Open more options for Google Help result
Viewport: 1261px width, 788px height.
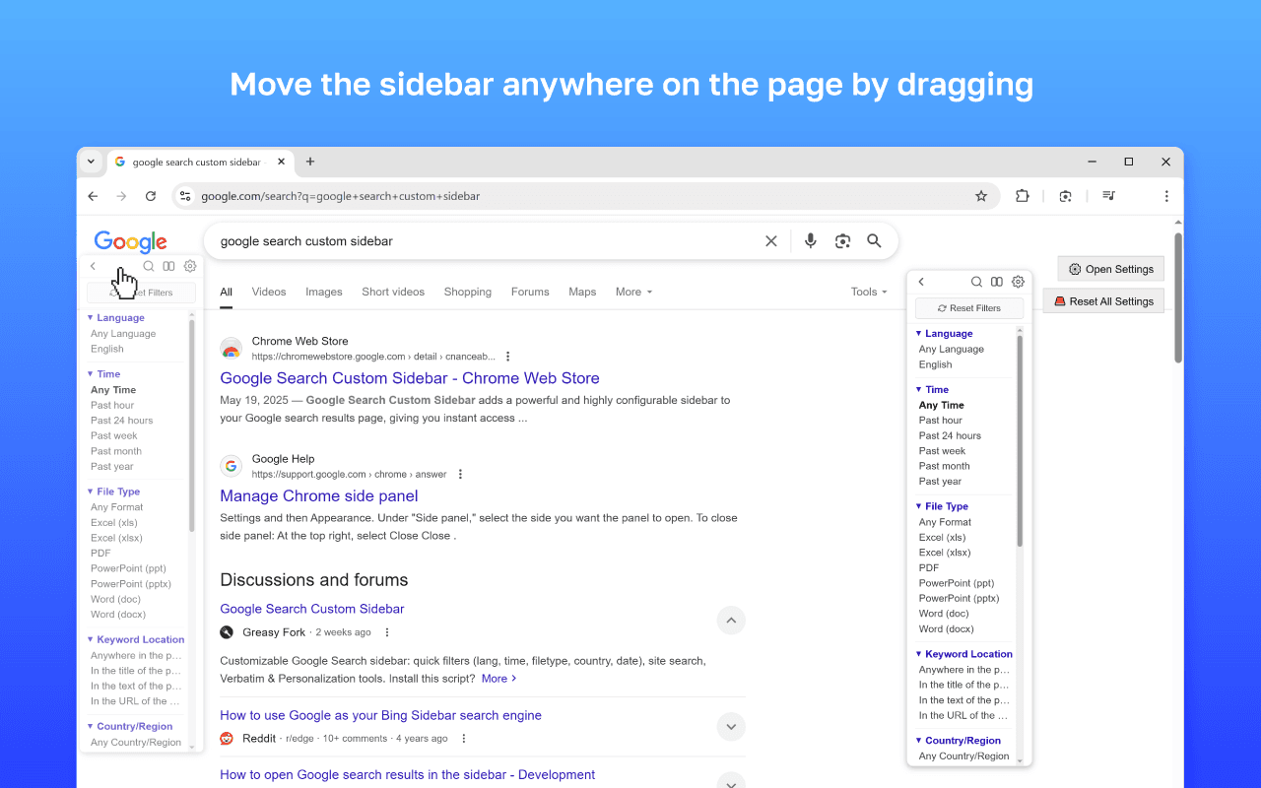pyautogui.click(x=460, y=474)
